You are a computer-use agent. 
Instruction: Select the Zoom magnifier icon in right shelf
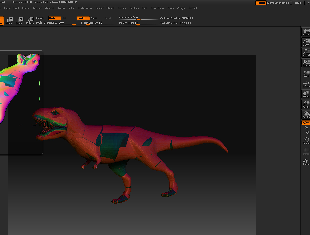click(x=306, y=42)
